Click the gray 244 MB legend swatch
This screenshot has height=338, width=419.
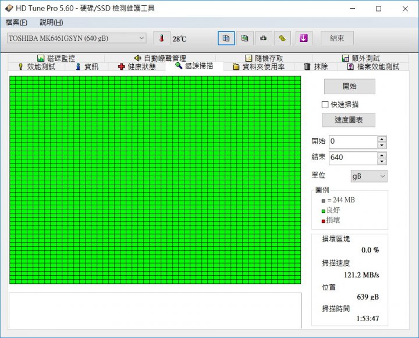[x=324, y=201]
